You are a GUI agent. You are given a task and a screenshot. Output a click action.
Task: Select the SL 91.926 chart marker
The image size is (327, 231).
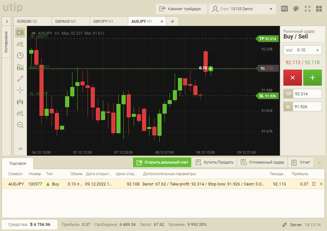[x=267, y=96]
